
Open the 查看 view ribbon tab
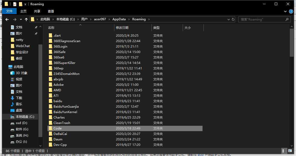coord(51,11)
